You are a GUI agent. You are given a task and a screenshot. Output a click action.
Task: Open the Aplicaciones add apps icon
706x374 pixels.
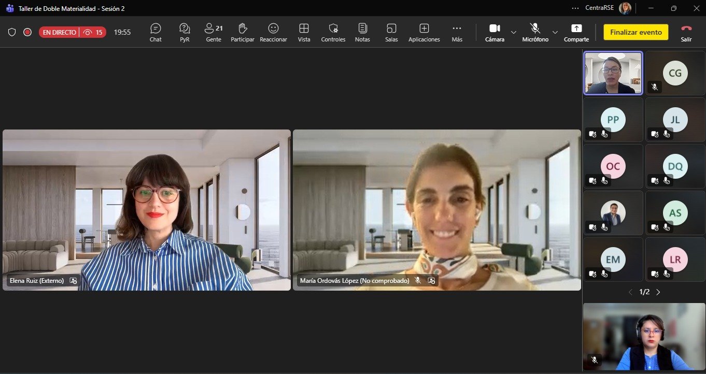tap(424, 32)
